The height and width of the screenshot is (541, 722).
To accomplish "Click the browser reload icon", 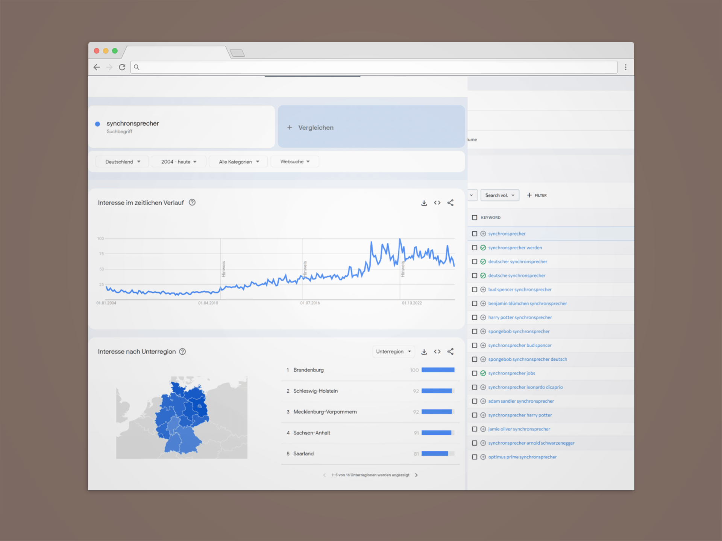I will (122, 67).
